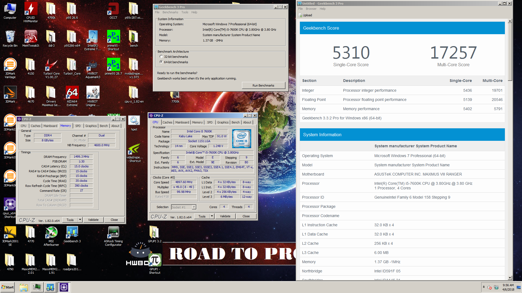Open the MaxxMEM2 2.01 folder
Image resolution: width=522 pixels, height=293 pixels.
pyautogui.click(x=31, y=264)
